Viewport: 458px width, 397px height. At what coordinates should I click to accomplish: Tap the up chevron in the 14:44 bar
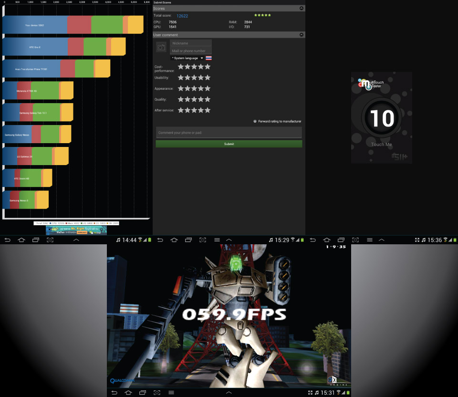(76, 240)
